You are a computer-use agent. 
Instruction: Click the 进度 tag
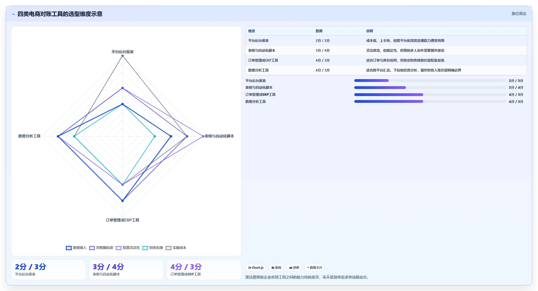[x=294, y=268]
